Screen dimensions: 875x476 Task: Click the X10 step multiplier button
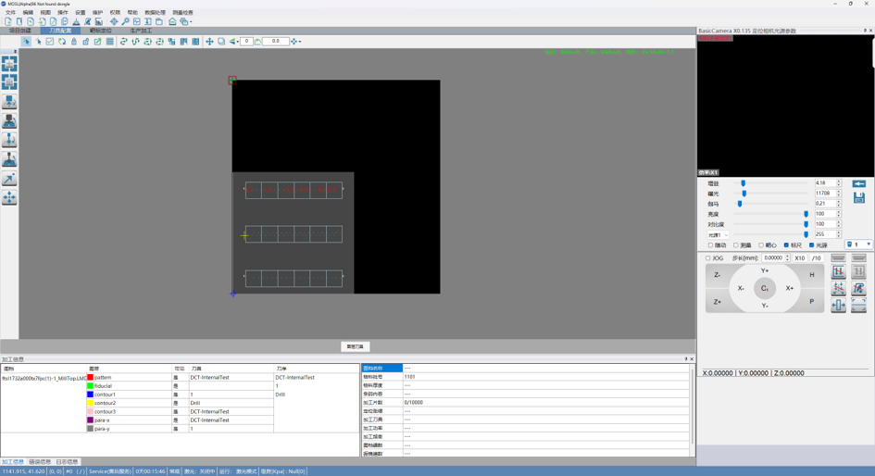[800, 258]
